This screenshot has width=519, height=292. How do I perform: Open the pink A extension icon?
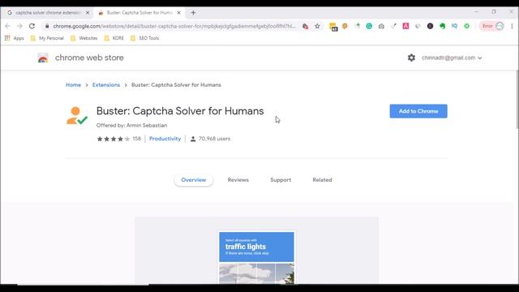pos(405,26)
